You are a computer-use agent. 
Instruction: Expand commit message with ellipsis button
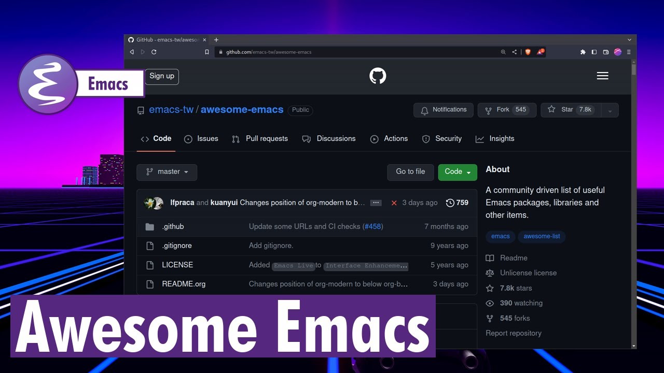(x=376, y=203)
